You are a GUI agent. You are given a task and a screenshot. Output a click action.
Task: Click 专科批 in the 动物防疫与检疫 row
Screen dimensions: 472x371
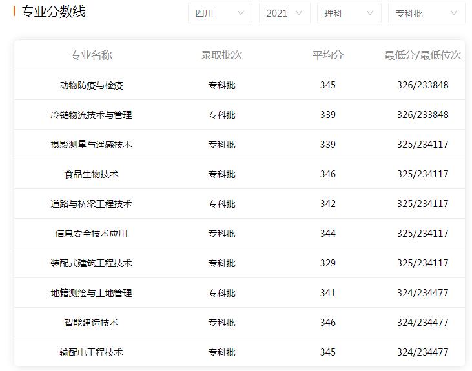[x=222, y=85]
